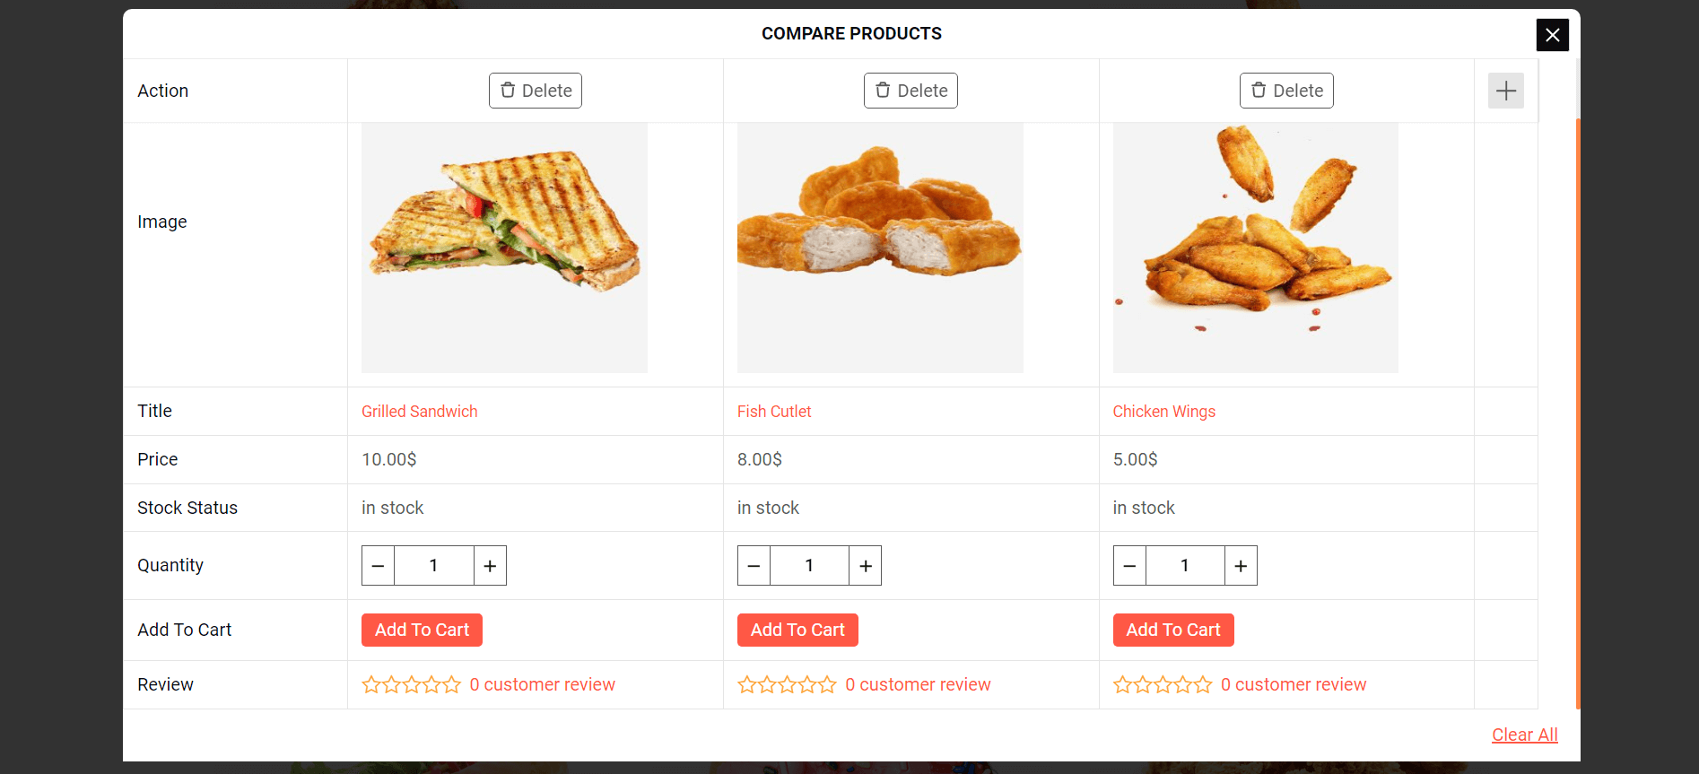Close the Compare Products dialog
The height and width of the screenshot is (774, 1699).
click(x=1552, y=35)
